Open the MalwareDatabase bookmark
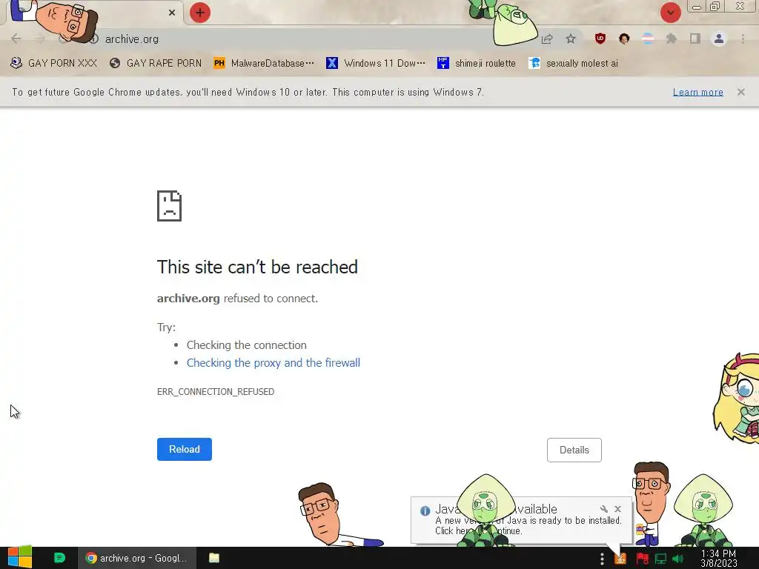The height and width of the screenshot is (569, 759). click(x=264, y=63)
